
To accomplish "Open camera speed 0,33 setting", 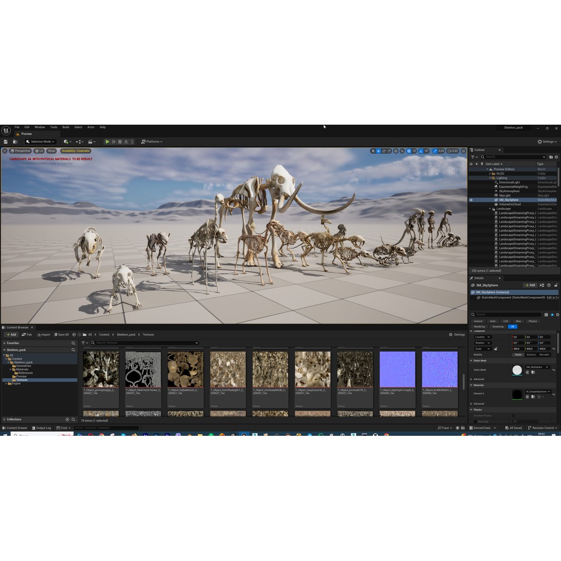I will (452, 151).
